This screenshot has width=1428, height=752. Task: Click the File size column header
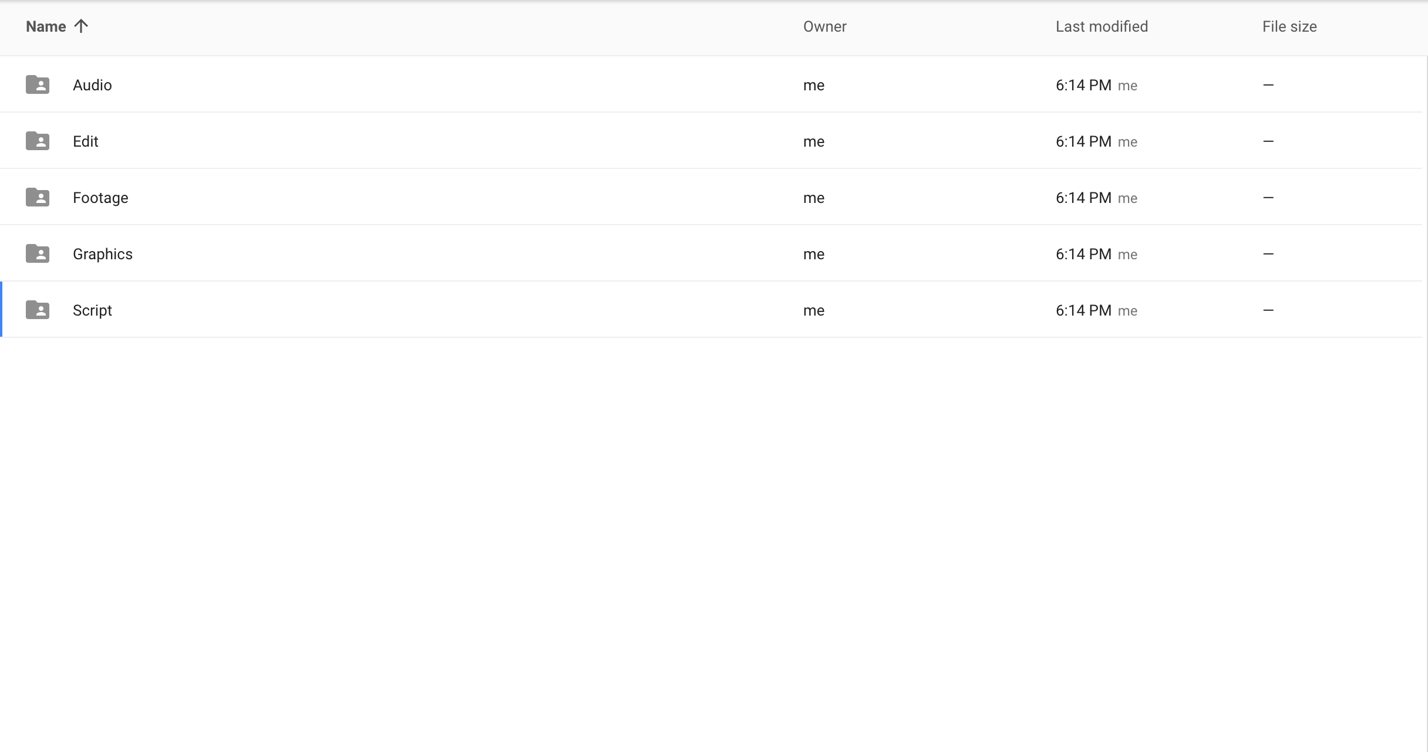pos(1289,27)
